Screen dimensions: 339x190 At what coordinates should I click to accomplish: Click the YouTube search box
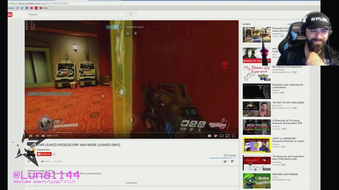[77, 15]
